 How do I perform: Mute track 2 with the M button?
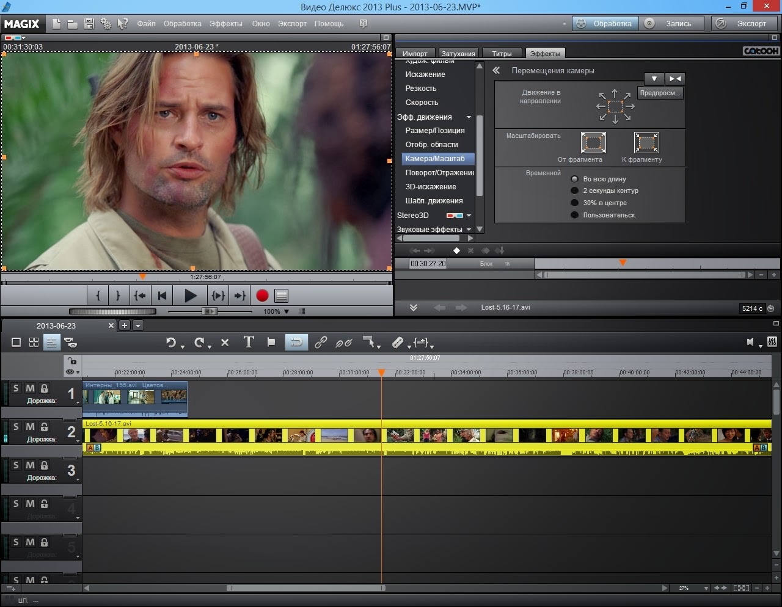(x=30, y=427)
